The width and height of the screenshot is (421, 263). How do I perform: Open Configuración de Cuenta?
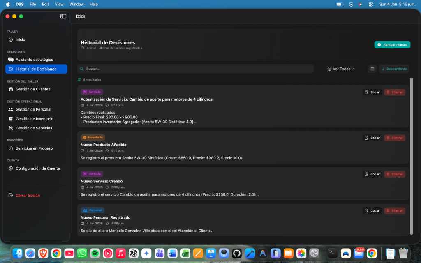click(x=37, y=168)
